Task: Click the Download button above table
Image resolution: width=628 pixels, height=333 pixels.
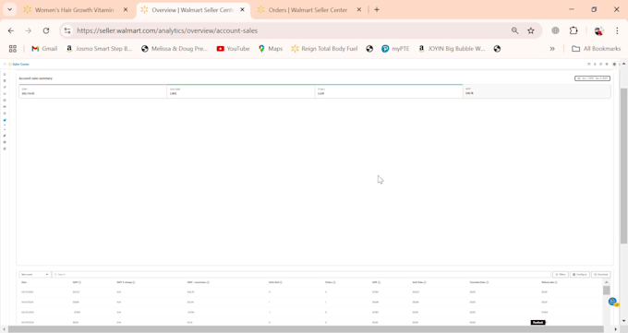Action: pos(601,274)
